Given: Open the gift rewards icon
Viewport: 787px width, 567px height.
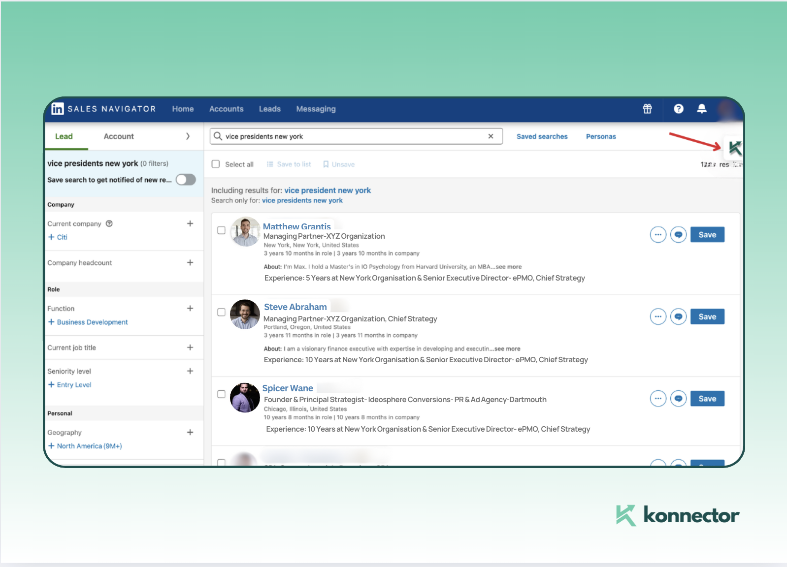Looking at the screenshot, I should [x=647, y=109].
